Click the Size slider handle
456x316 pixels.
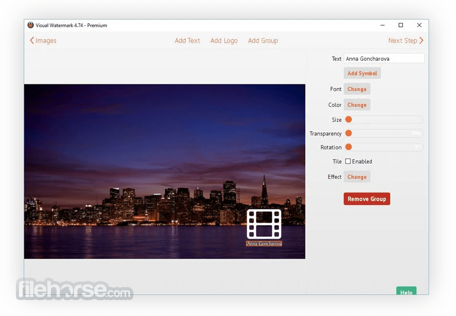tap(348, 119)
